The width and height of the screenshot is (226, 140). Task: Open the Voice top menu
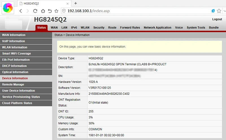point(179,27)
